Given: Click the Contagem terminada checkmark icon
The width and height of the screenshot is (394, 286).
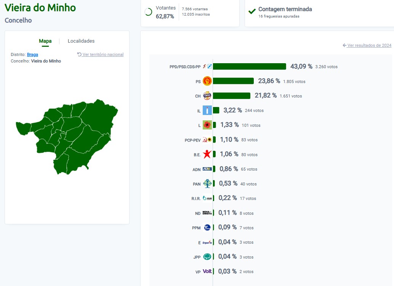Looking at the screenshot, I should click(252, 11).
